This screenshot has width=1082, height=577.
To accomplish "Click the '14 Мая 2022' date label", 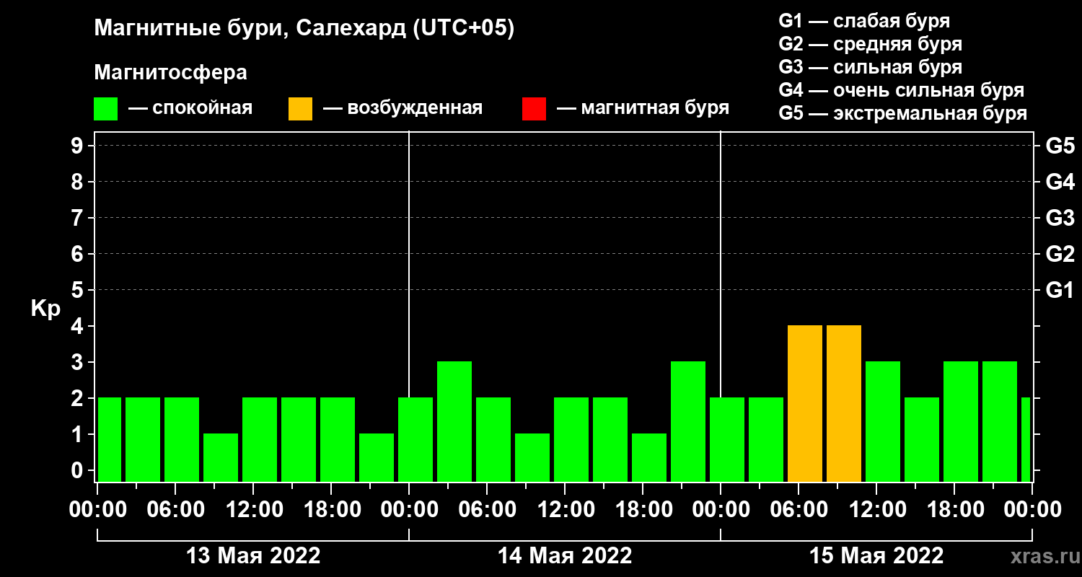I will coord(565,556).
